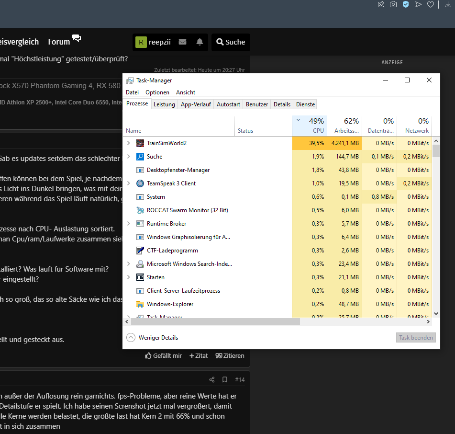Image resolution: width=455 pixels, height=434 pixels.
Task: Click Gefällt mir under the post
Action: click(163, 355)
